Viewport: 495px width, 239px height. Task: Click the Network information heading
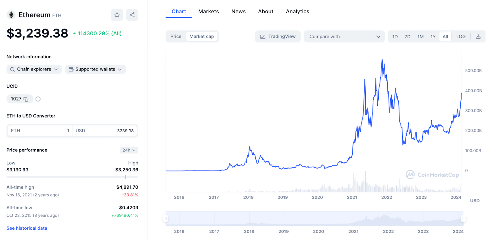pyautogui.click(x=29, y=57)
